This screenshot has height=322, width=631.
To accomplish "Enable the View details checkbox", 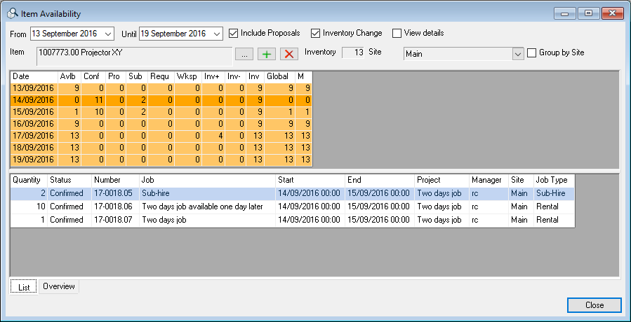I will coord(397,33).
